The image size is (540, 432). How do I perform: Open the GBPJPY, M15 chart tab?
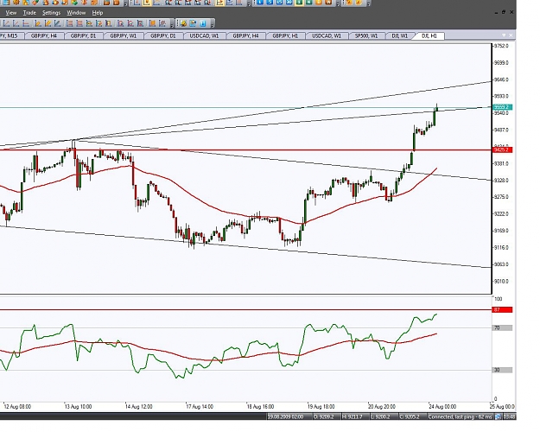pyautogui.click(x=11, y=35)
